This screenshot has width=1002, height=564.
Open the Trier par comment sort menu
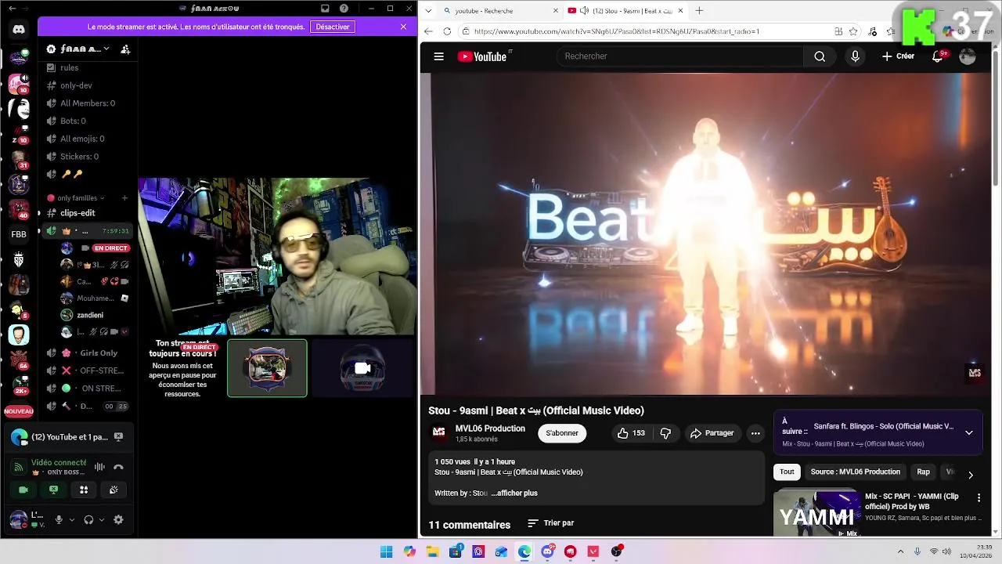click(x=551, y=523)
